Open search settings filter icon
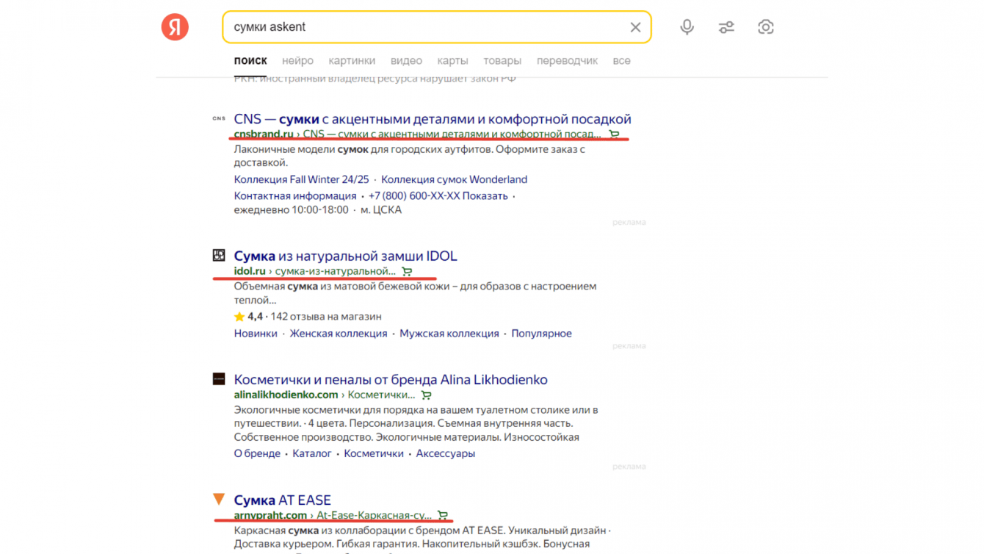The width and height of the screenshot is (984, 554). tap(726, 27)
